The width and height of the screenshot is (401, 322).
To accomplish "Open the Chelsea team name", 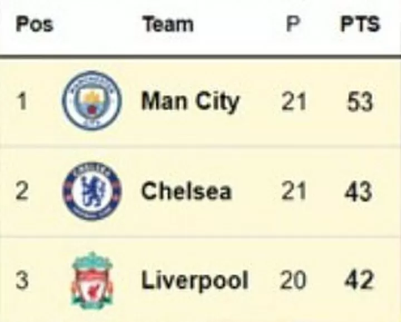I will click(187, 191).
